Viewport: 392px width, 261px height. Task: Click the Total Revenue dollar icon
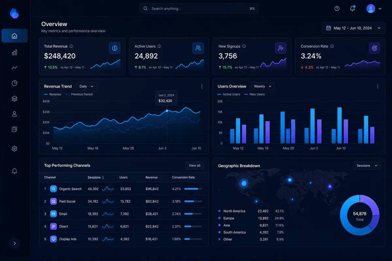(115, 48)
